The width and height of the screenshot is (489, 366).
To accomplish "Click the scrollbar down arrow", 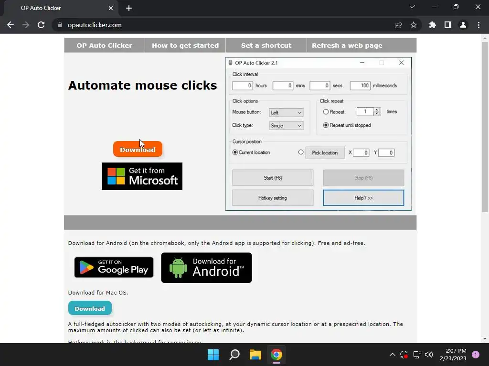I will 485,339.
